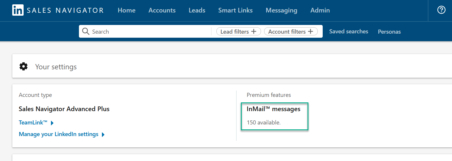The height and width of the screenshot is (161, 452).
Task: Open the Admin menu item
Action: pos(320,10)
